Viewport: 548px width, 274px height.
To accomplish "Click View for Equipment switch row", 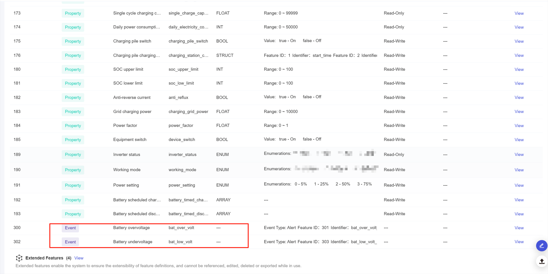I will [x=519, y=140].
